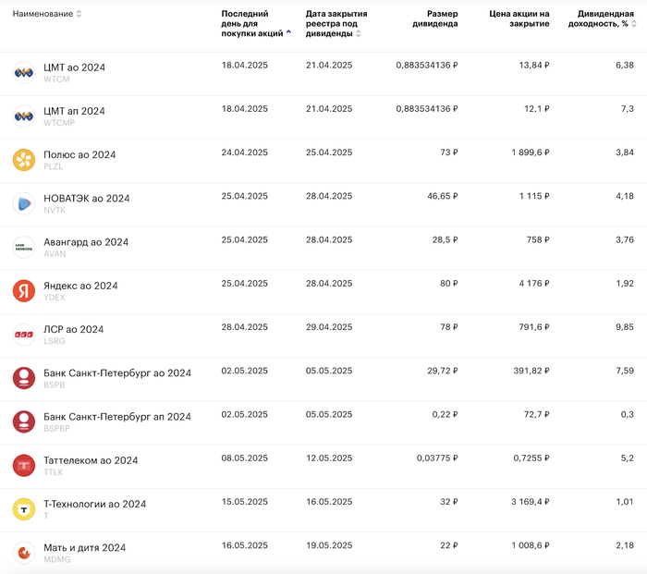Sort by Дивидендная доходность sort arrows
Image resolution: width=647 pixels, height=574 pixels.
pyautogui.click(x=634, y=24)
